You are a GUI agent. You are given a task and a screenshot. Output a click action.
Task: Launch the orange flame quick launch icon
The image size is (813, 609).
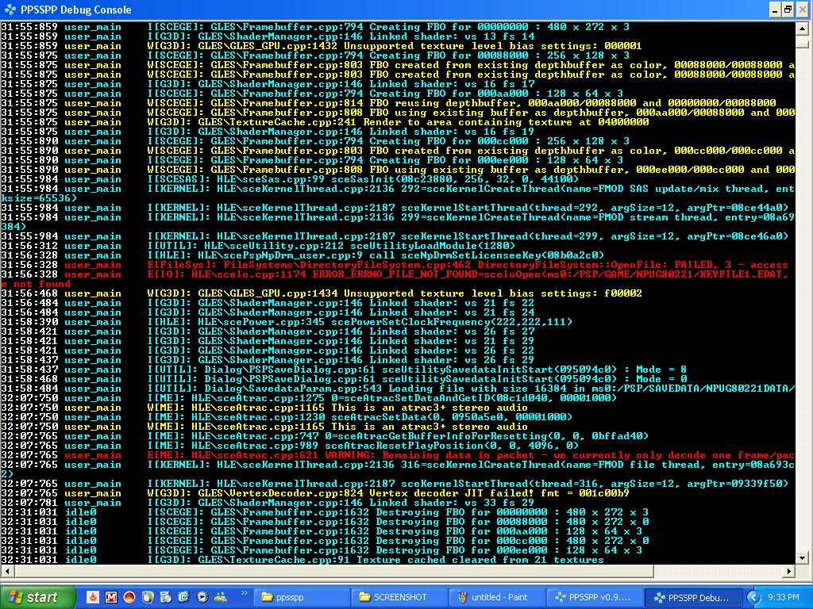(93, 597)
